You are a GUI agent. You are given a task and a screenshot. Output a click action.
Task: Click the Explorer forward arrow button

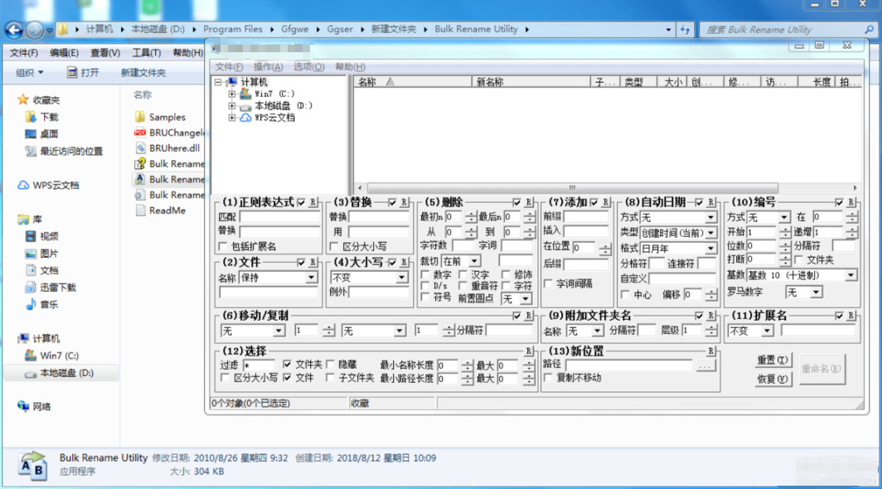pos(35,30)
